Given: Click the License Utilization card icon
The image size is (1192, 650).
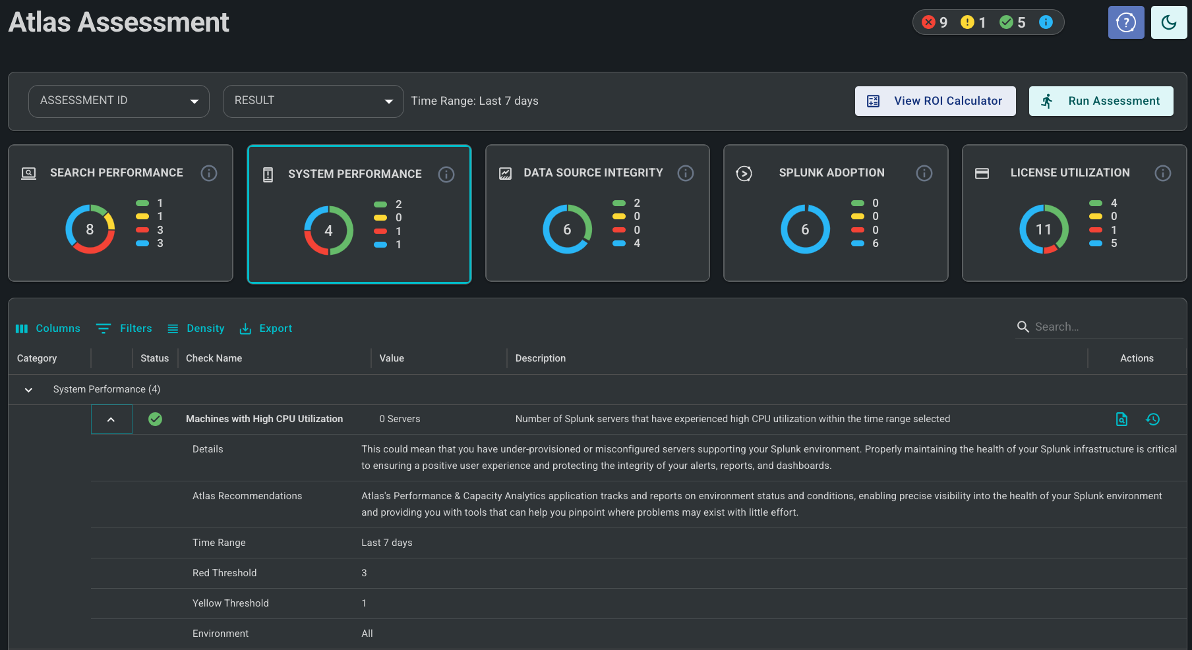Looking at the screenshot, I should (982, 173).
